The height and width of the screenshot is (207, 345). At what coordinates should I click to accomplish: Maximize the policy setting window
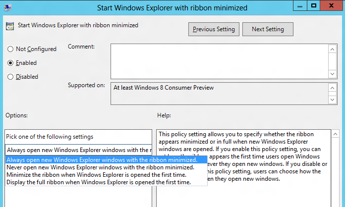pyautogui.click(x=314, y=5)
